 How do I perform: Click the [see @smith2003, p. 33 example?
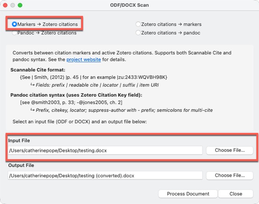71,103
